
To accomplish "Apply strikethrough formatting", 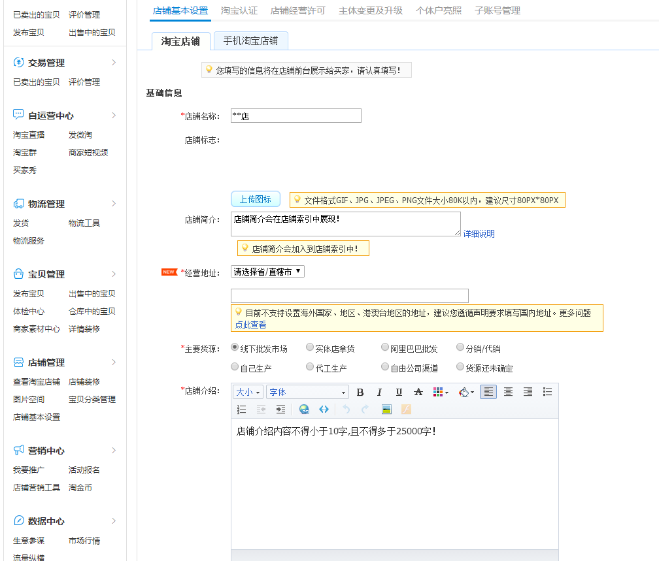I will 418,393.
